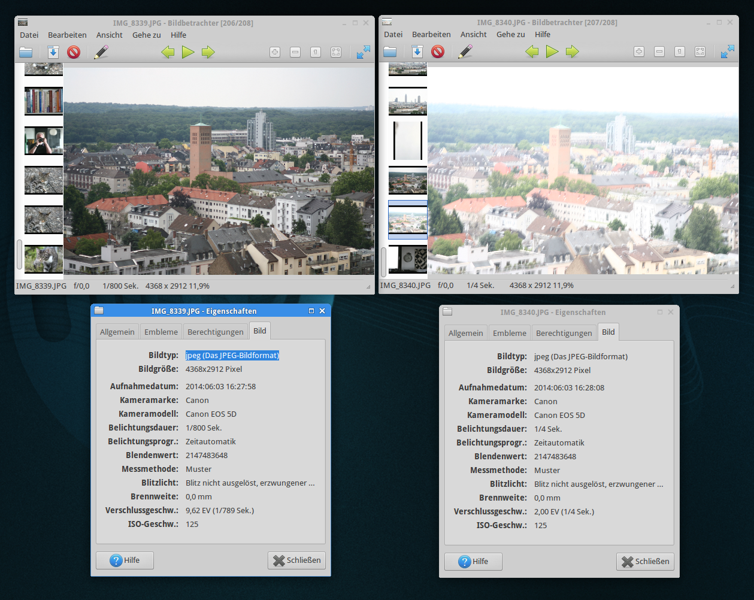Go to next image in IMG_8340 viewer
The height and width of the screenshot is (600, 754).
tap(573, 51)
